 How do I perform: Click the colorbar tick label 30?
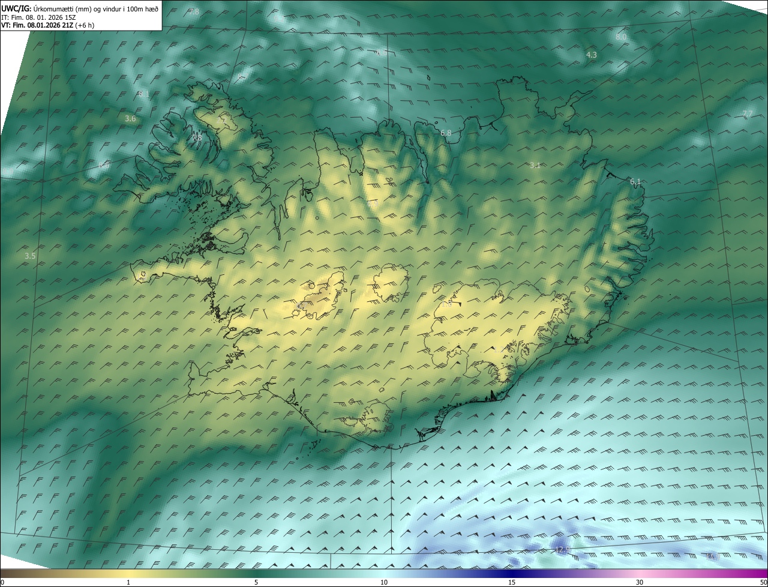pyautogui.click(x=640, y=582)
